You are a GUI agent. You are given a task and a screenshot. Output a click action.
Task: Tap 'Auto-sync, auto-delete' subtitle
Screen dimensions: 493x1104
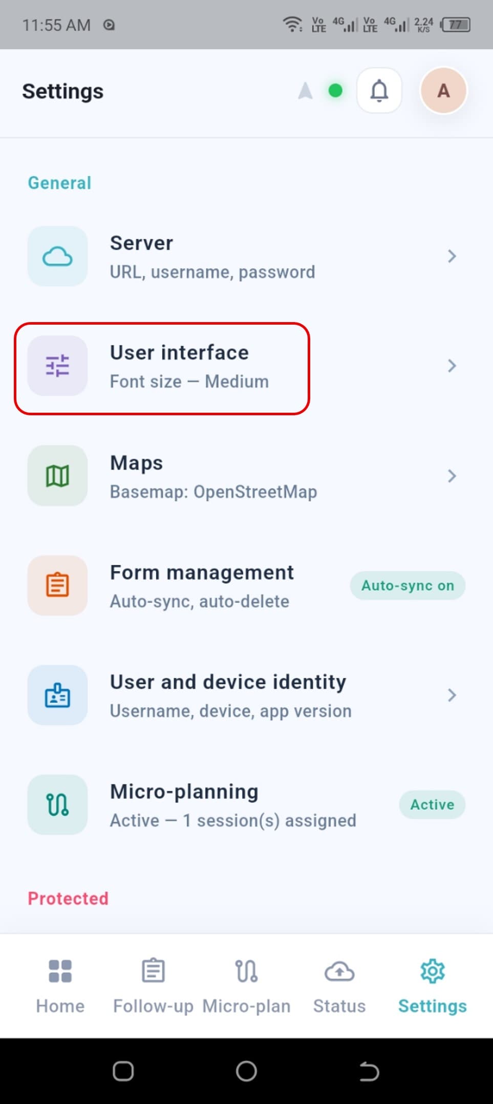pos(200,601)
